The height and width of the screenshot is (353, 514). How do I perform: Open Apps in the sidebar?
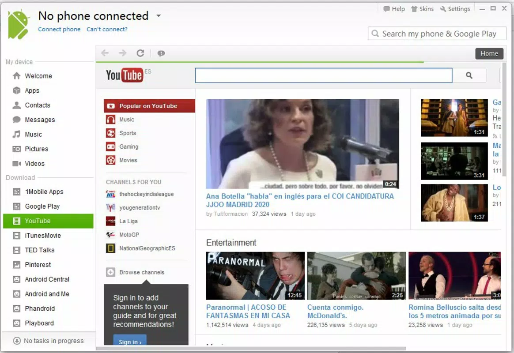(48, 90)
